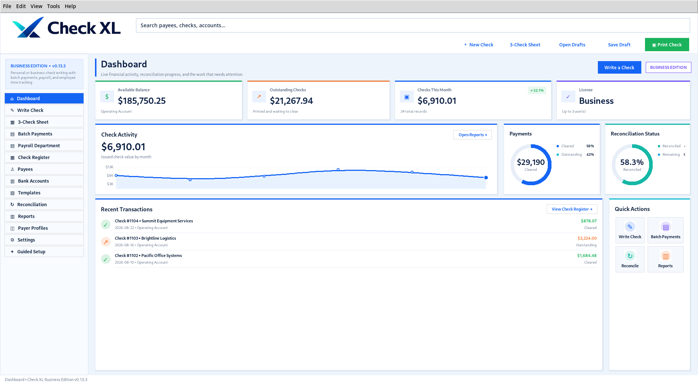
Task: Click the Batch Payments quick action icon
Action: (666, 227)
